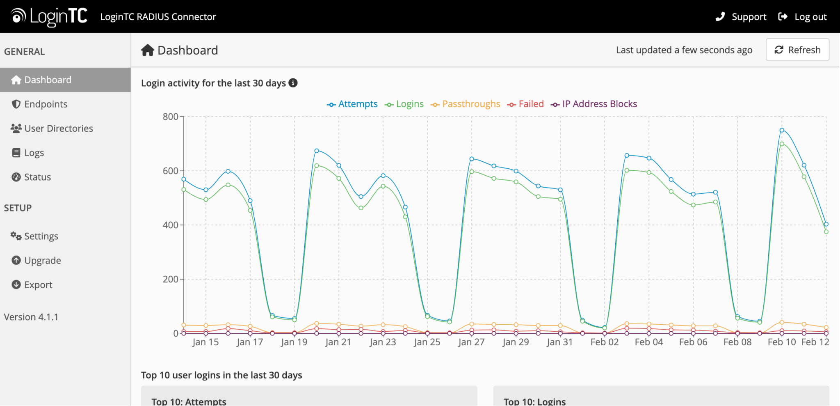The width and height of the screenshot is (840, 406).
Task: Click the info icon next to login activity
Action: coord(292,83)
